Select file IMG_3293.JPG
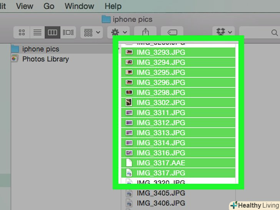The height and width of the screenshot is (210, 280). [x=178, y=52]
